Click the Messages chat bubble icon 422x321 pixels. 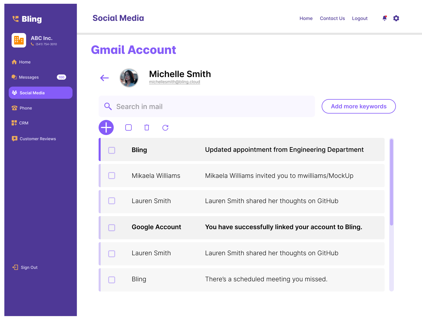pyautogui.click(x=14, y=77)
